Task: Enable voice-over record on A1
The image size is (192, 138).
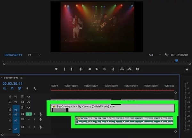Action: [x=41, y=114]
